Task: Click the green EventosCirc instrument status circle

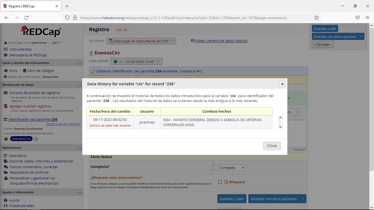Action: pos(6,139)
